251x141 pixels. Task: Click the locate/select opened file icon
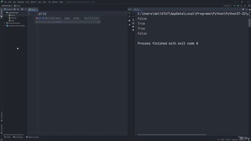15,9
